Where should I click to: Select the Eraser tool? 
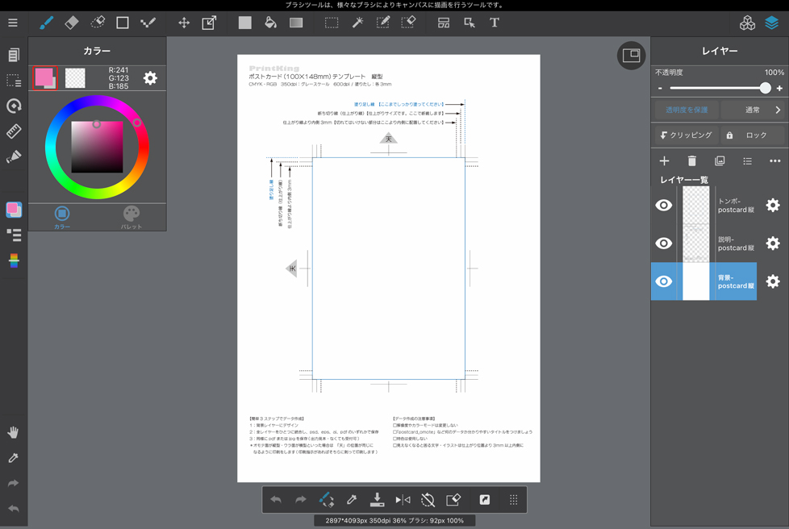coord(72,23)
